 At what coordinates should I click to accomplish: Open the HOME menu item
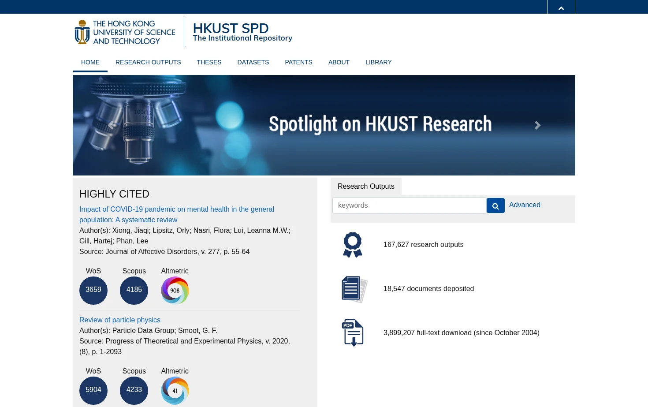90,62
